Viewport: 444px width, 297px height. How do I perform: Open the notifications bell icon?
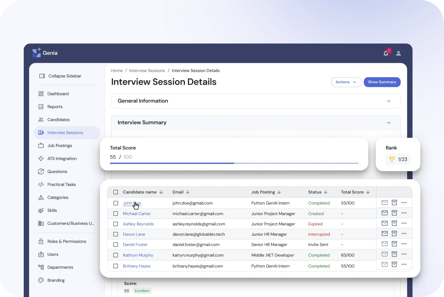pyautogui.click(x=386, y=53)
